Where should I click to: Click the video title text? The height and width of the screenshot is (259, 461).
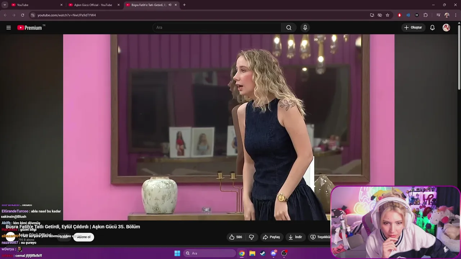point(73,227)
